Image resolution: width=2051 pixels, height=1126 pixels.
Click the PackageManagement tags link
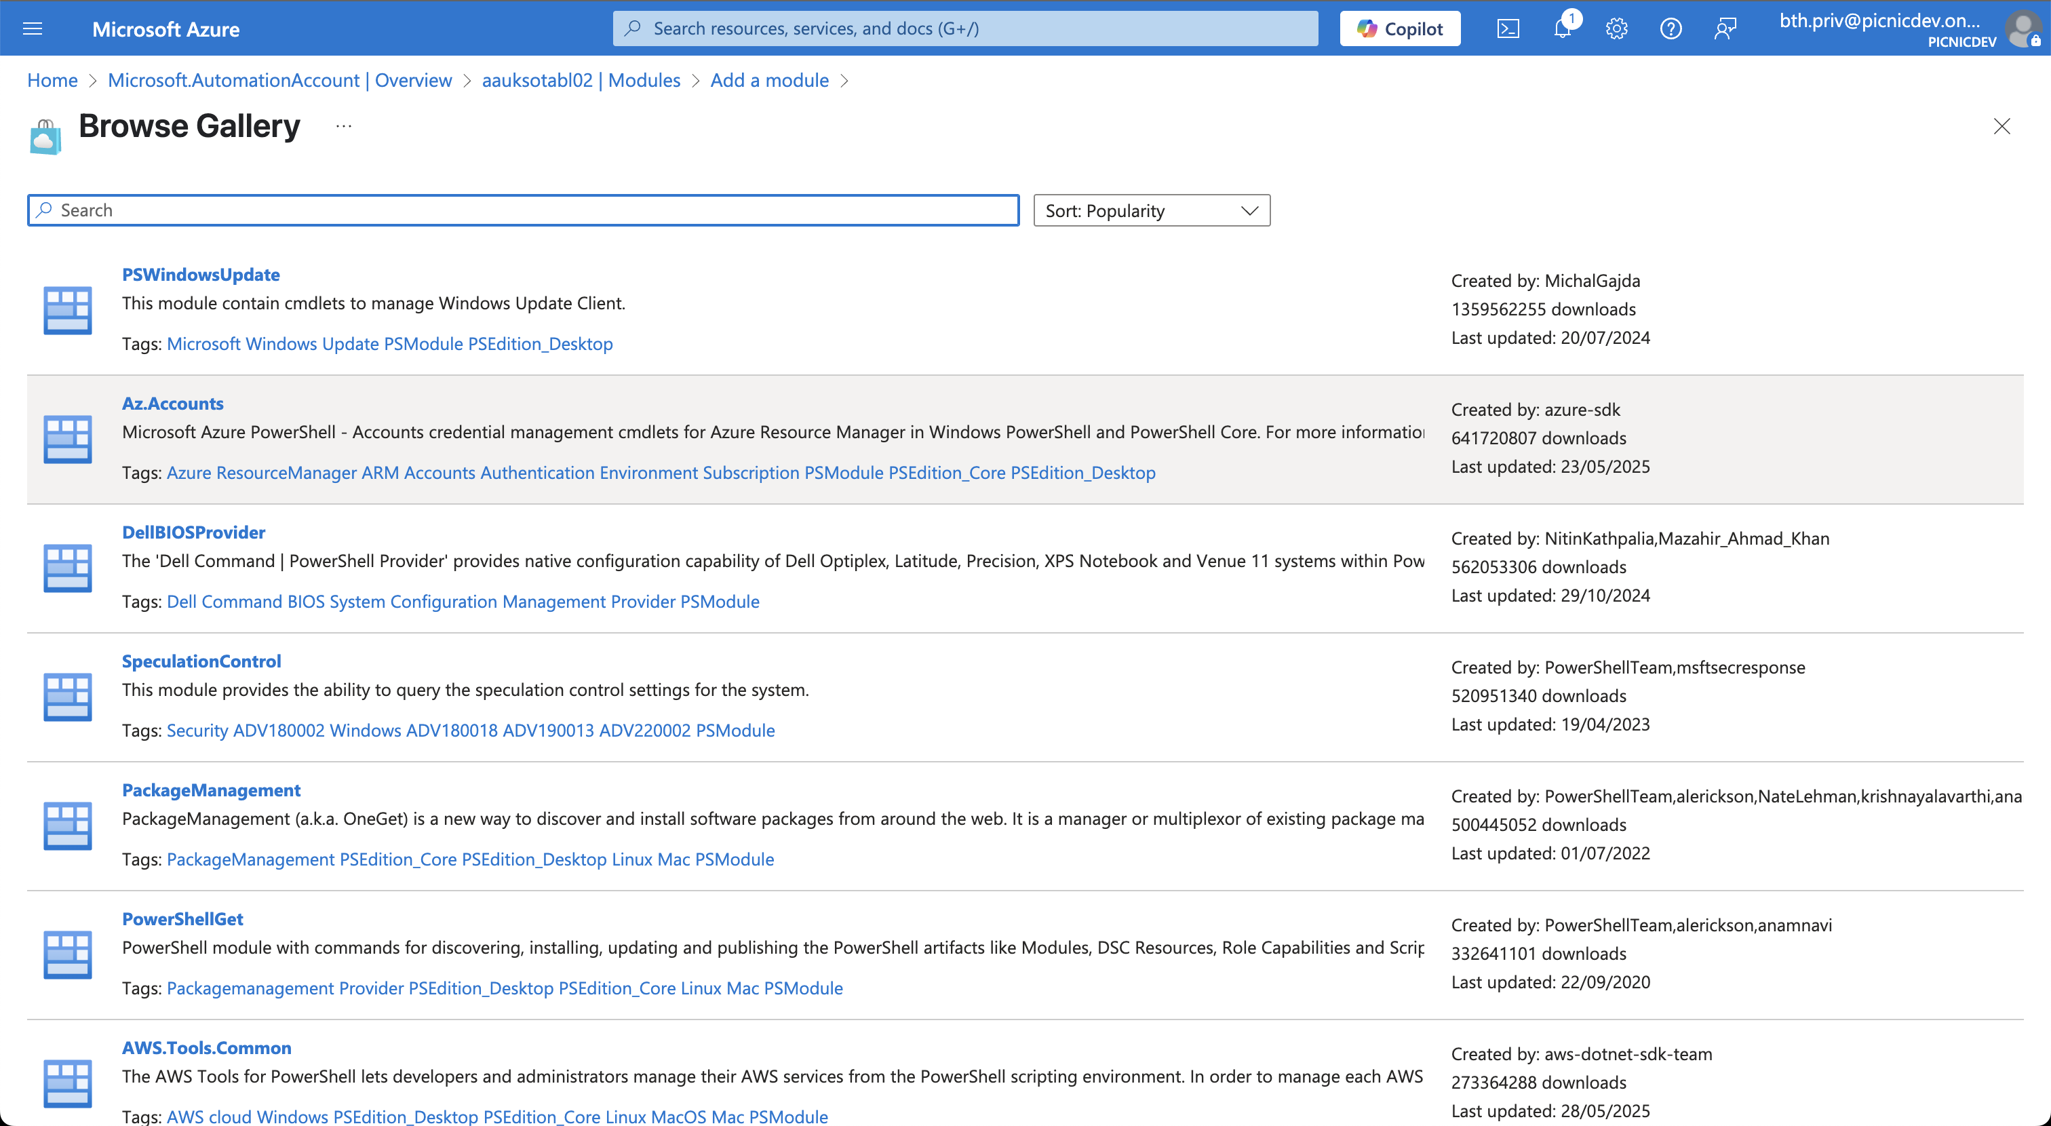[470, 860]
